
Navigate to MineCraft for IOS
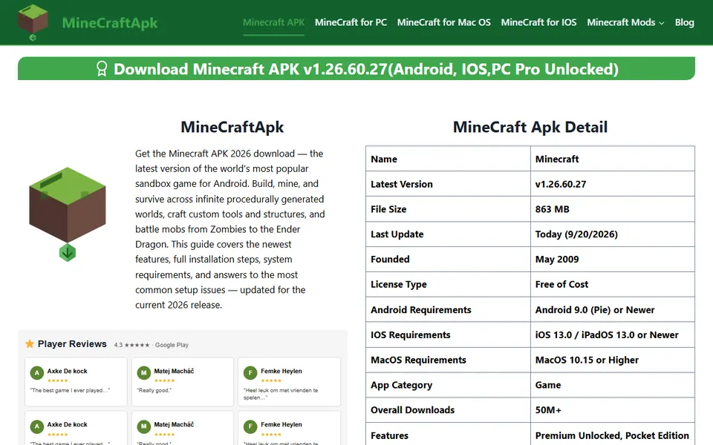(x=538, y=22)
